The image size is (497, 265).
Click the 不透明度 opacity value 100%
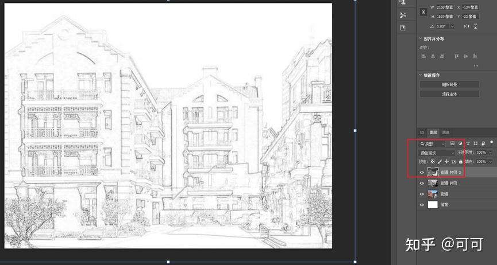pyautogui.click(x=481, y=153)
